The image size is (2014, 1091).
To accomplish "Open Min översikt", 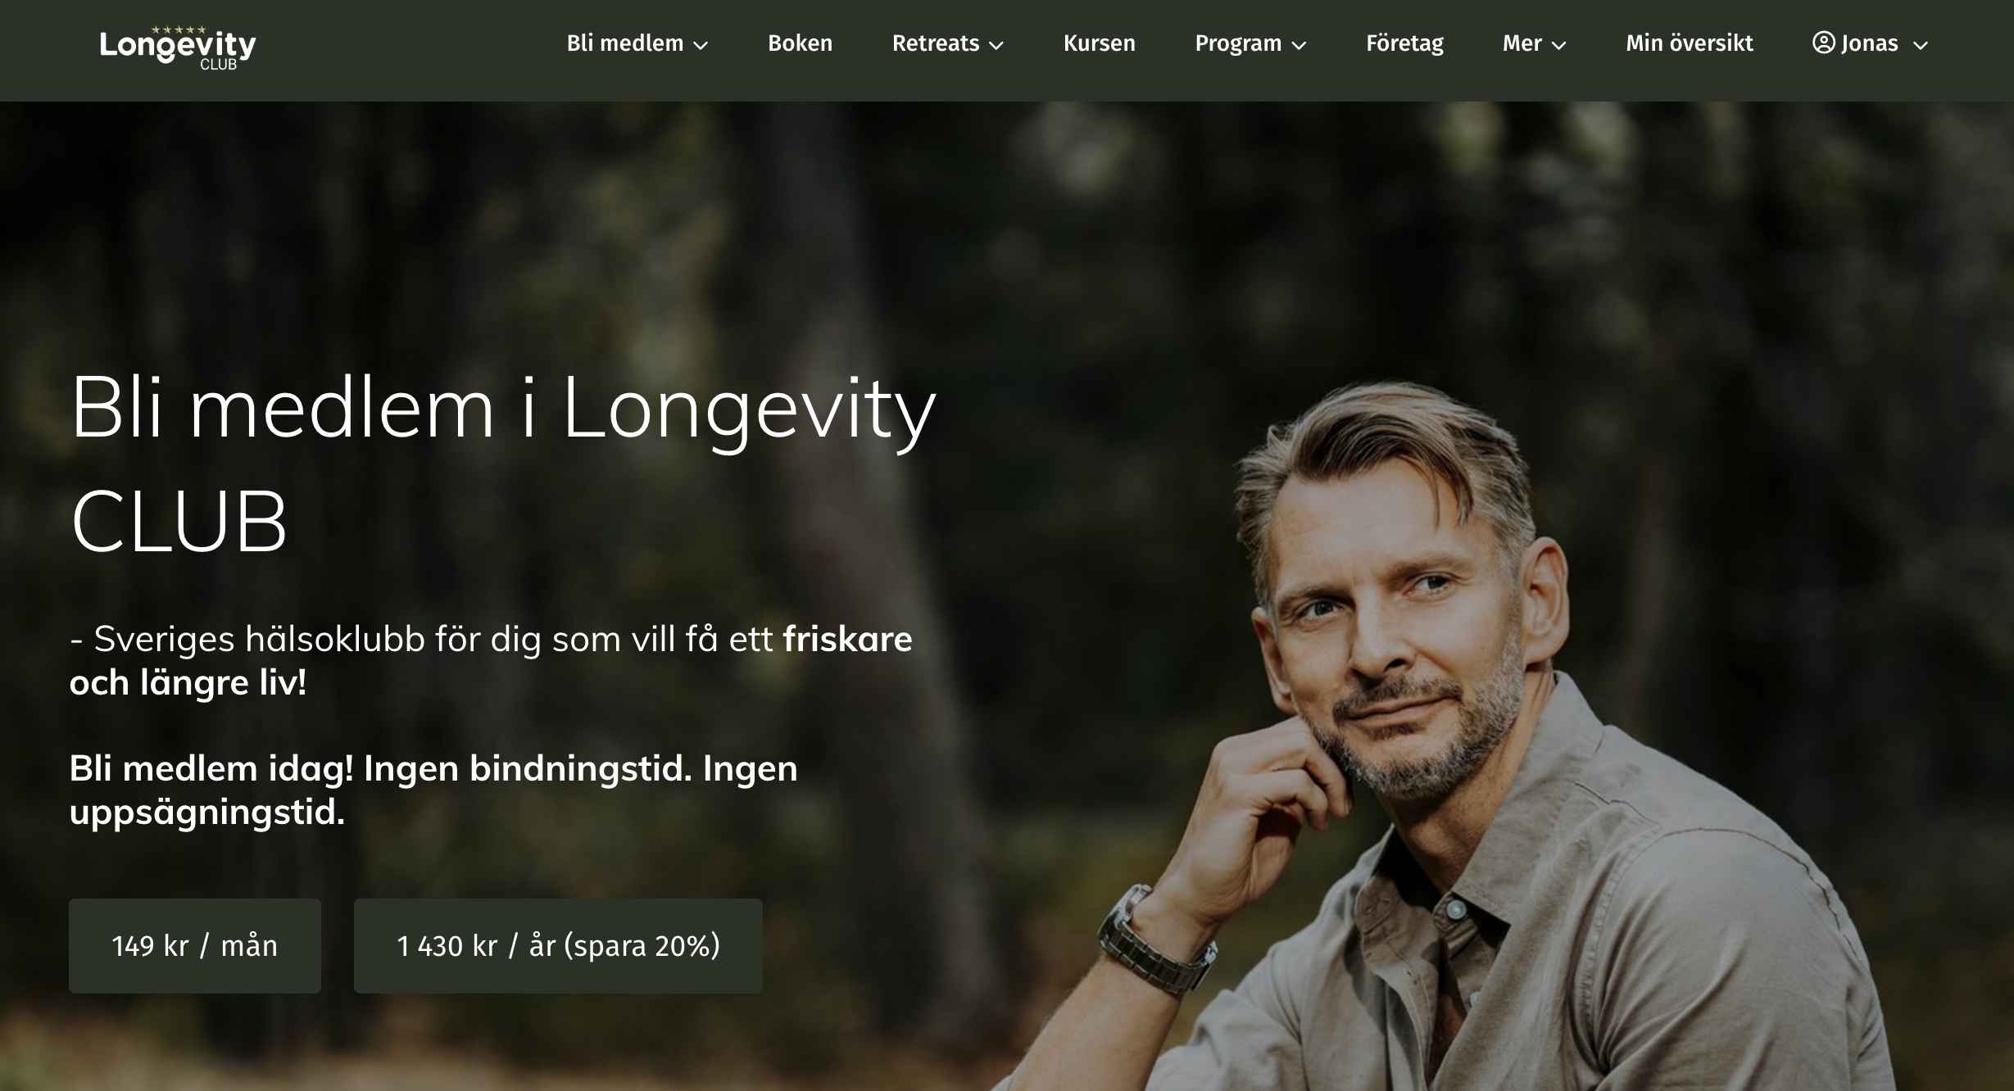I will click(x=1689, y=43).
